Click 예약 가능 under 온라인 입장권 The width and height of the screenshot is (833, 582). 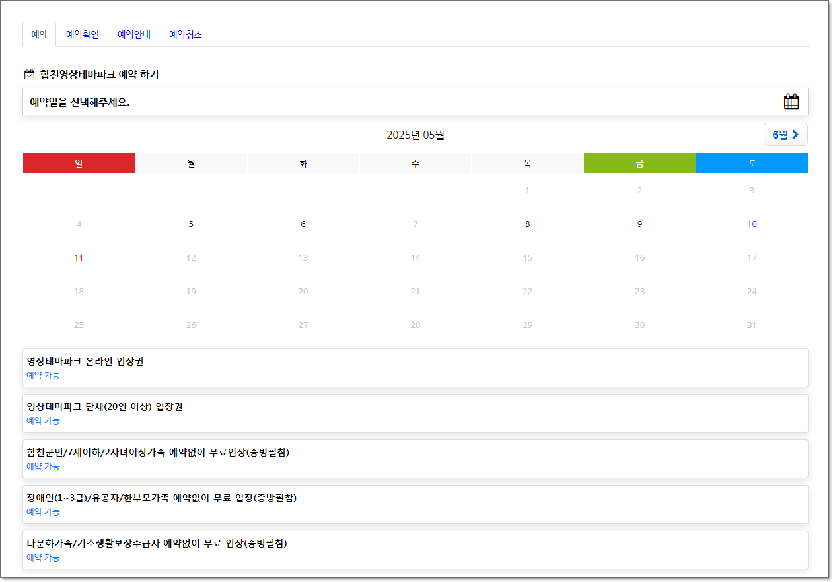tap(43, 375)
